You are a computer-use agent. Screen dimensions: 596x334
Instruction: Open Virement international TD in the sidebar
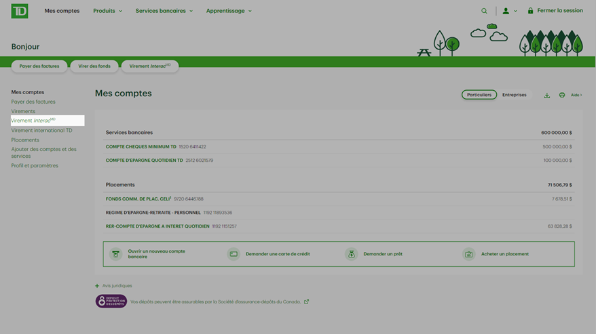(41, 131)
